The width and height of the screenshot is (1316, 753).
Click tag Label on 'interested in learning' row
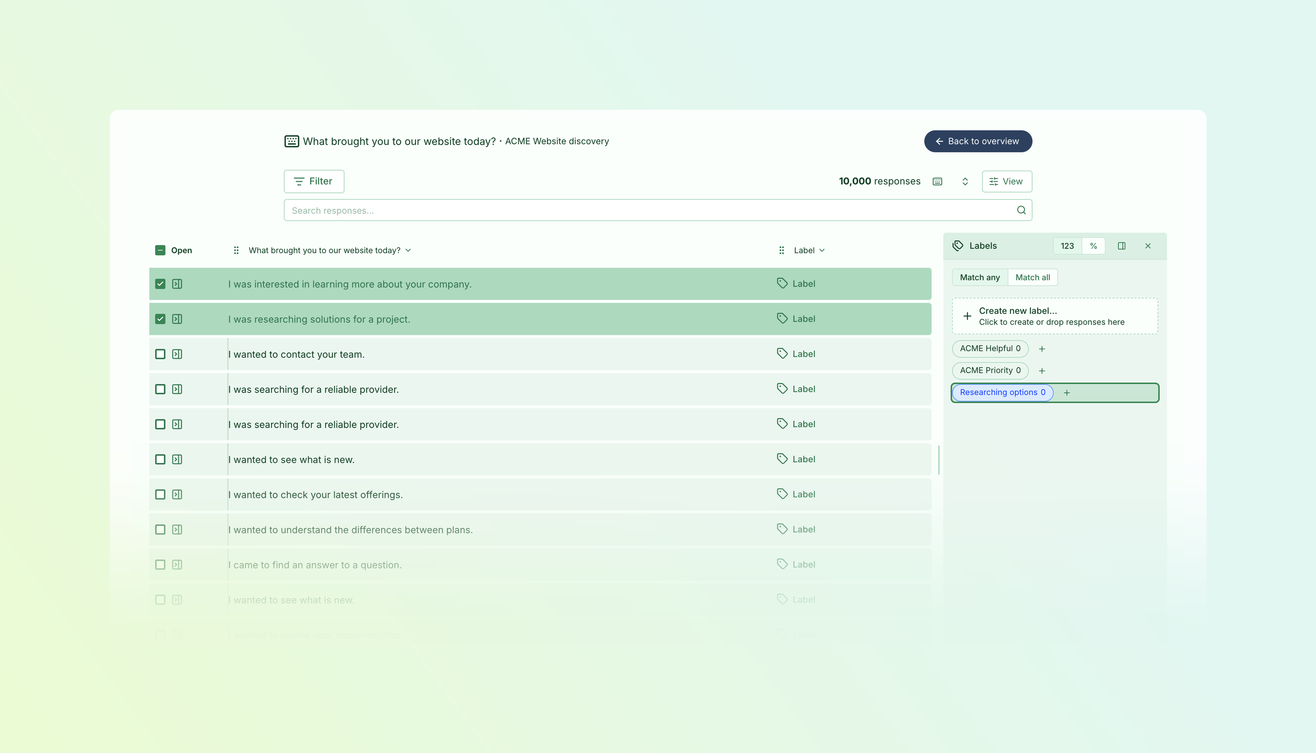tap(796, 283)
